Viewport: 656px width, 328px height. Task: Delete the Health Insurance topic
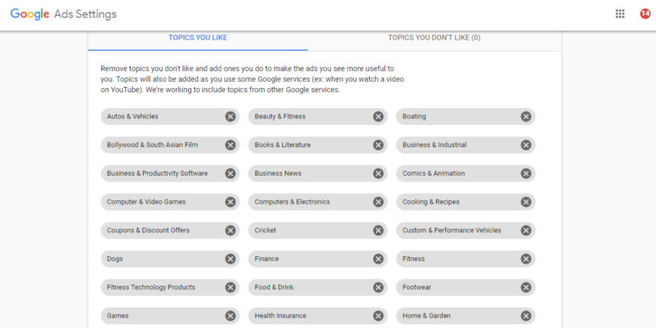point(378,315)
